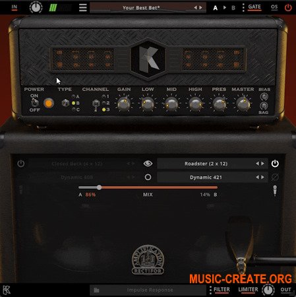
Task: Click the 14% mix value for B
Action: pyautogui.click(x=205, y=195)
